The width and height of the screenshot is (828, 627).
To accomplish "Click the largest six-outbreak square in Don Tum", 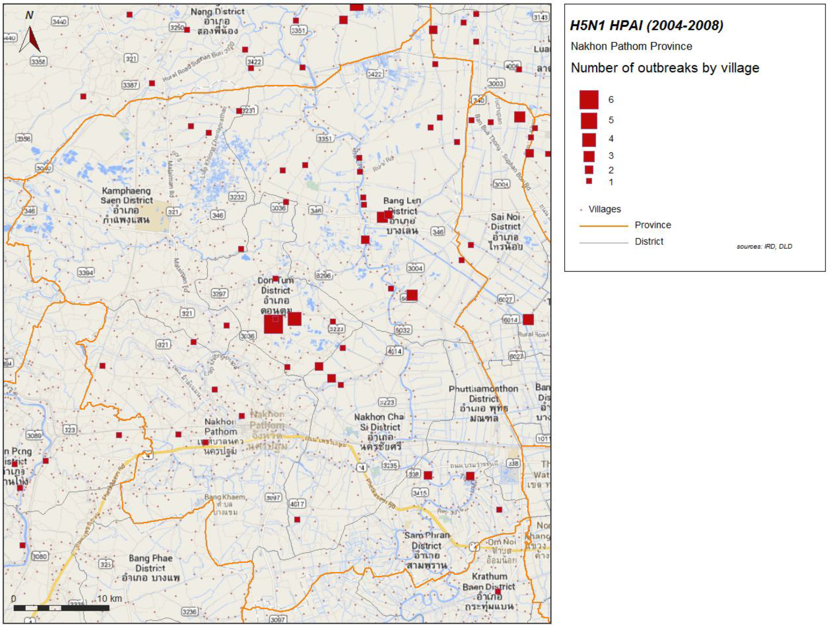I will click(273, 324).
